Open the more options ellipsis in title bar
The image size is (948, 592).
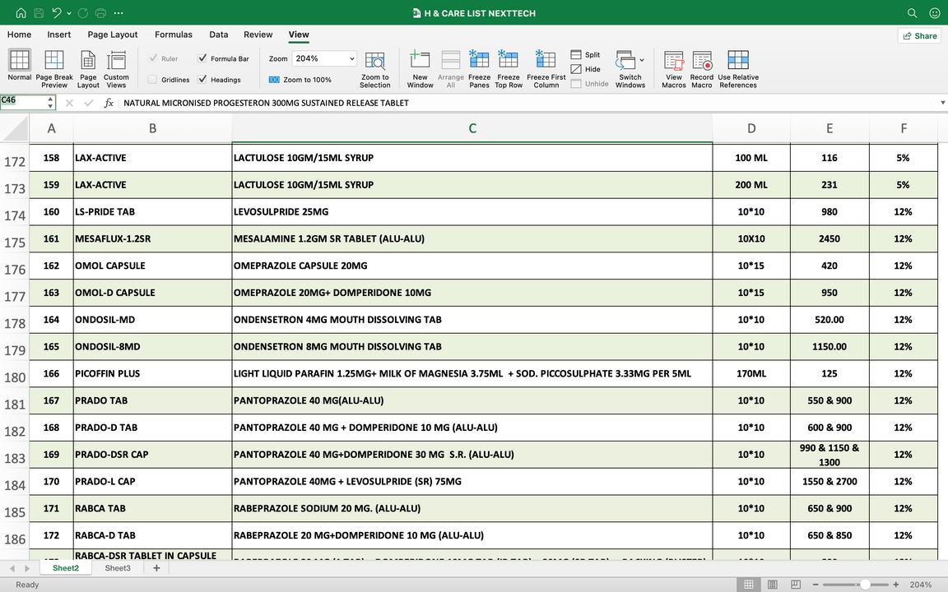click(x=118, y=12)
